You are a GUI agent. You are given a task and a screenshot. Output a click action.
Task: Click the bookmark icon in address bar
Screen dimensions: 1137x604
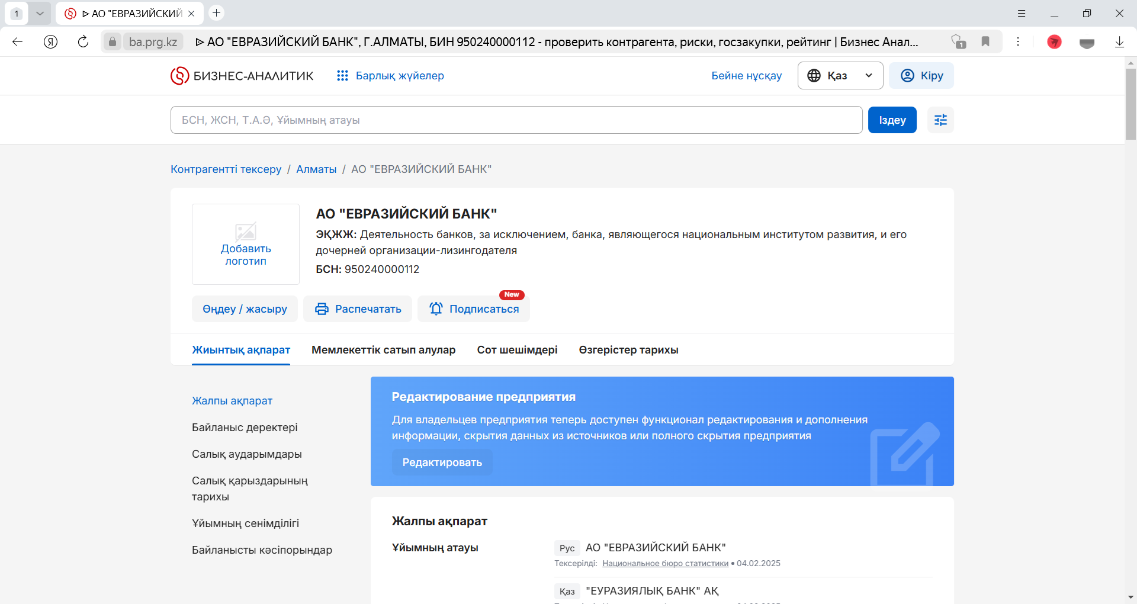(985, 41)
